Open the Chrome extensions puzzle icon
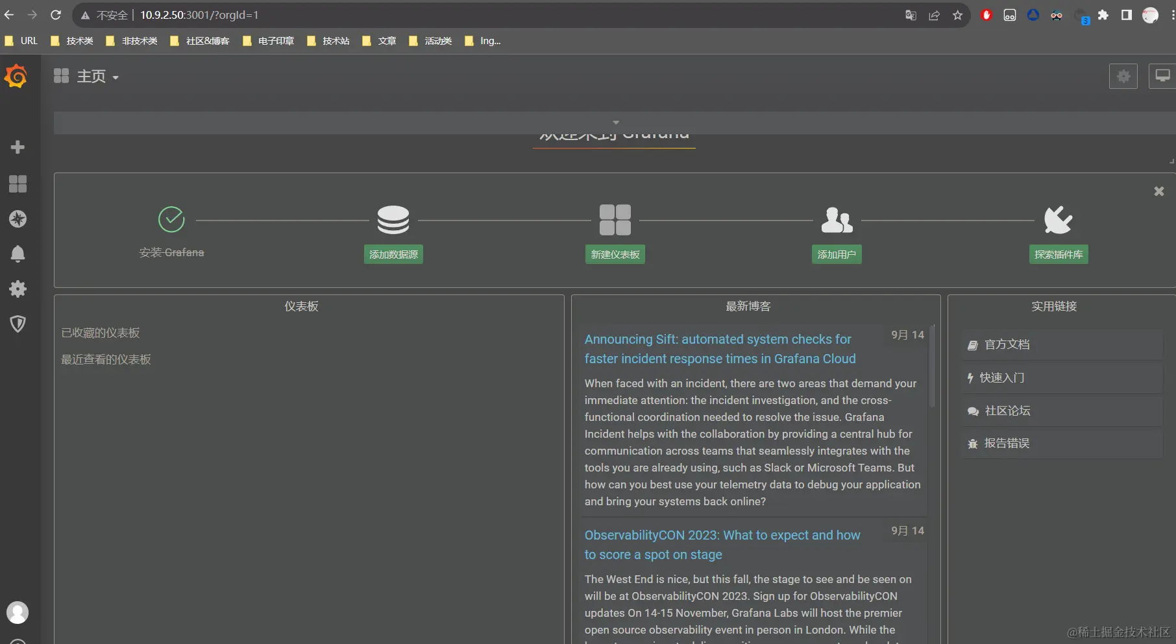 (1103, 15)
